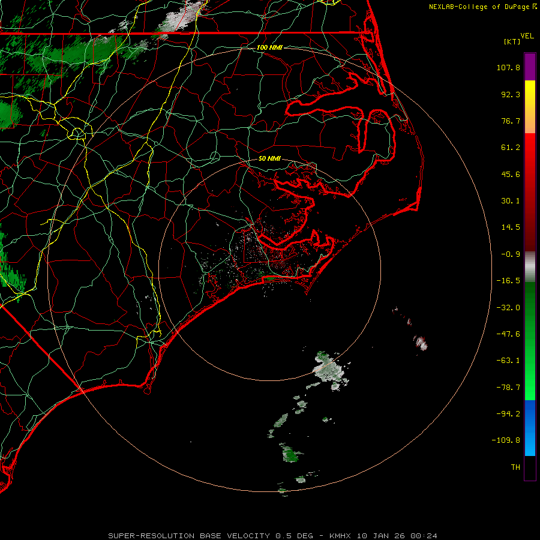Select the -16.5 scale value
Image resolution: width=540 pixels, height=540 pixels.
(508, 281)
